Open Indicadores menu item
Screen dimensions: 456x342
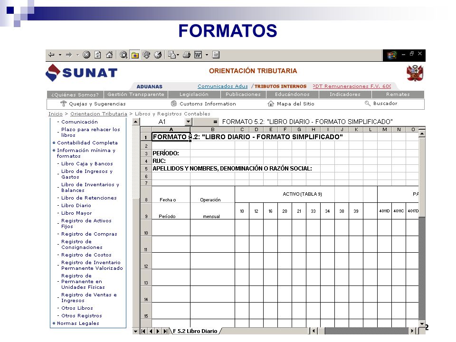click(x=345, y=94)
